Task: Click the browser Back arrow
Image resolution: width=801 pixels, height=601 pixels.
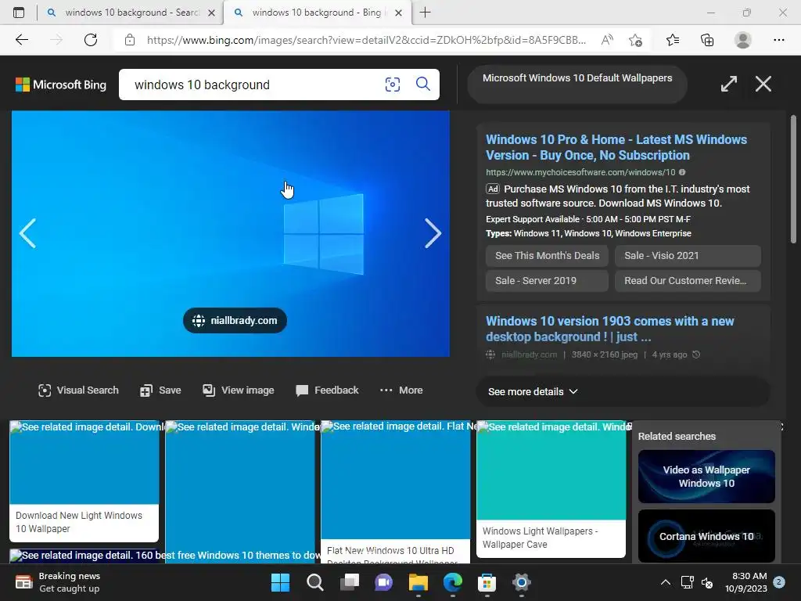Action: click(21, 40)
